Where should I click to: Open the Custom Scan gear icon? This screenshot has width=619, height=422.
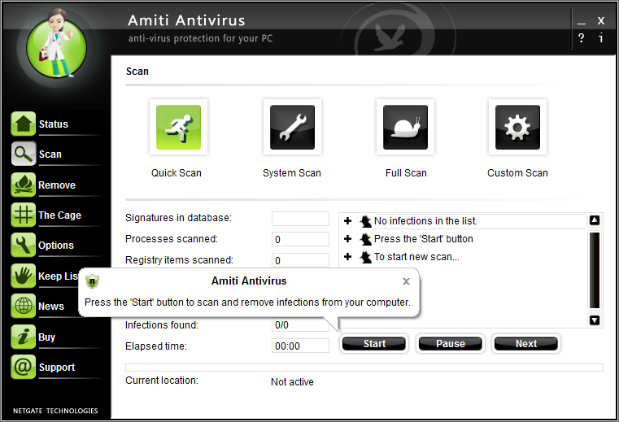click(517, 128)
